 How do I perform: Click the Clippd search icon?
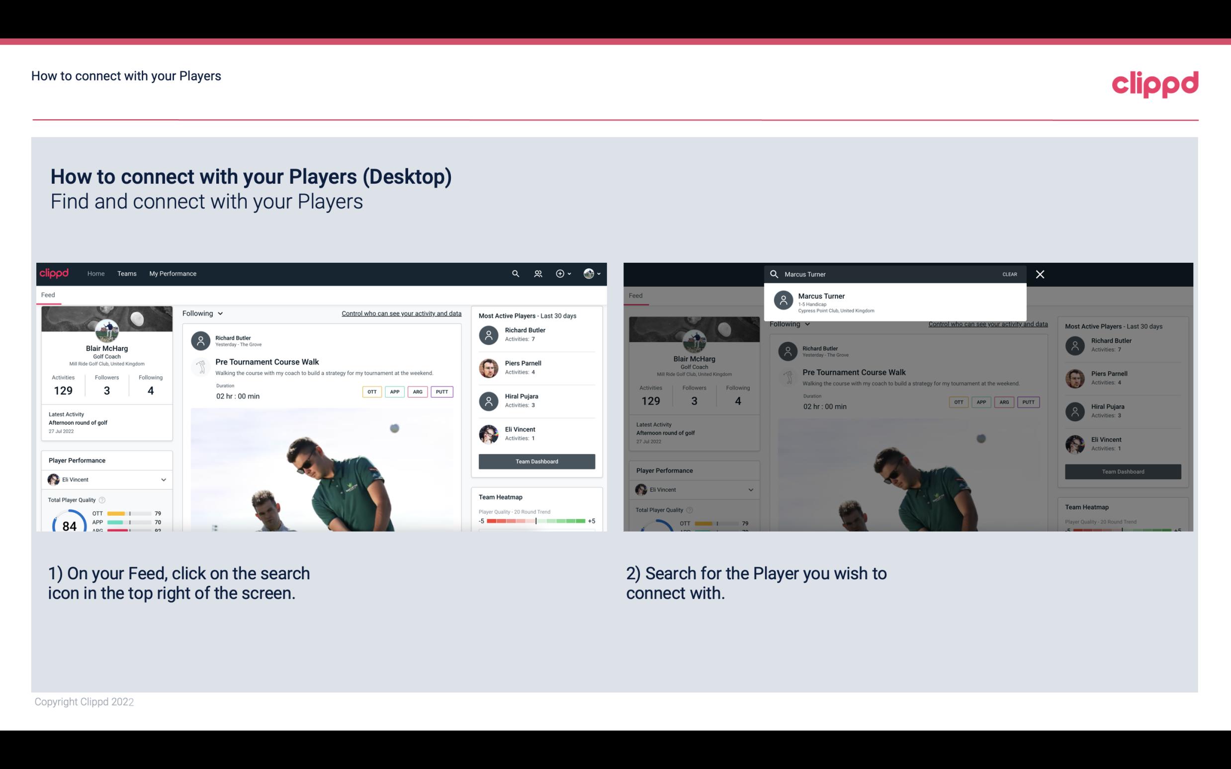pos(514,274)
